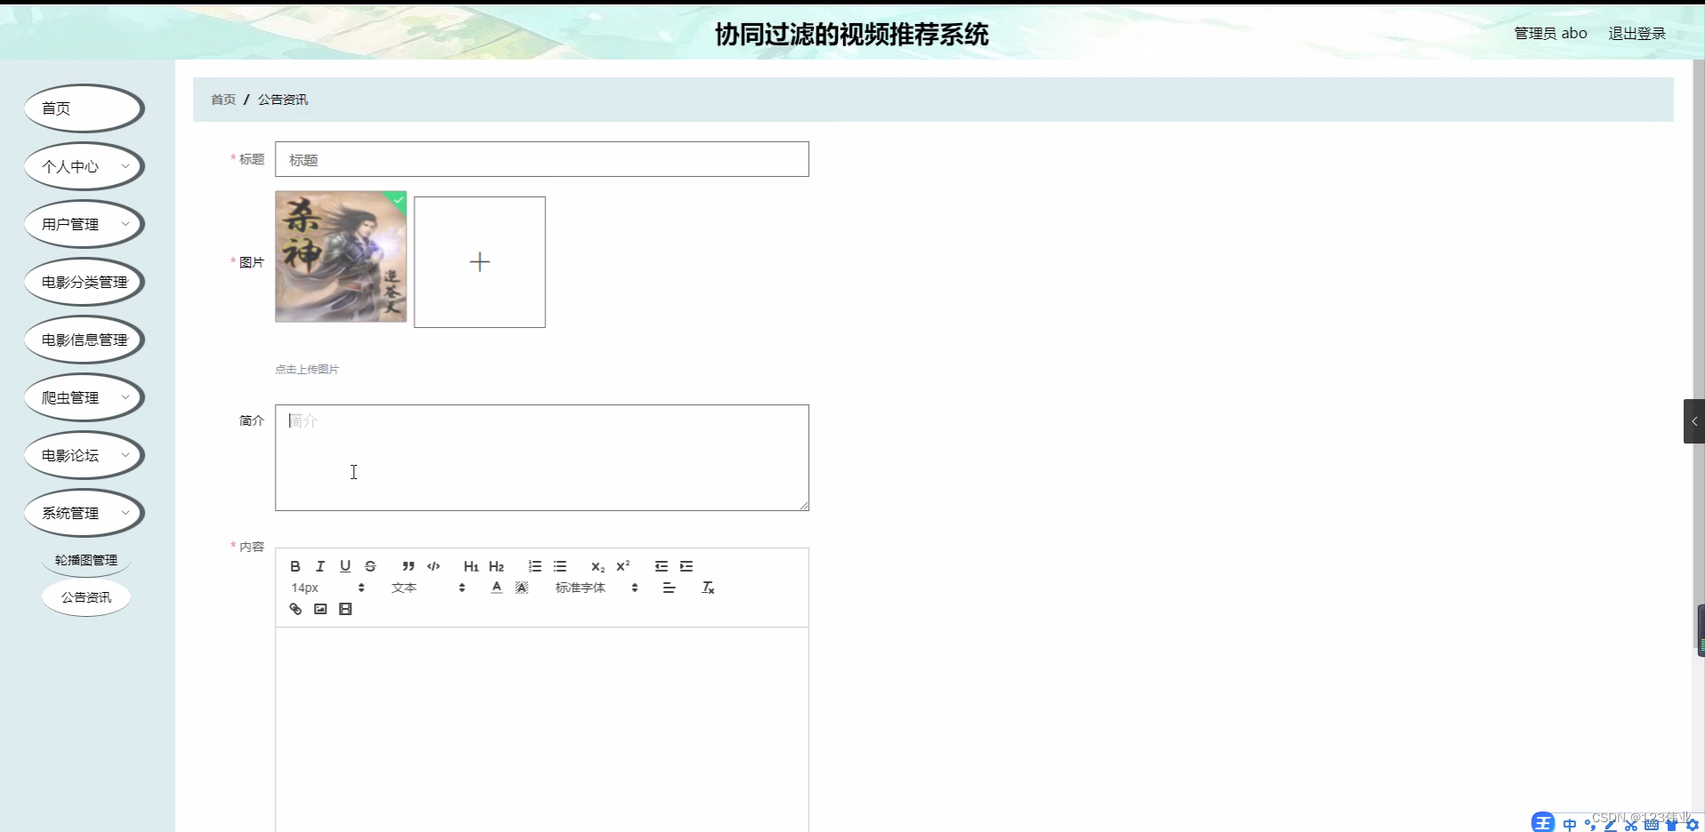The width and height of the screenshot is (1705, 832).
Task: Apply strikethrough formatting to the content
Action: [x=370, y=566]
